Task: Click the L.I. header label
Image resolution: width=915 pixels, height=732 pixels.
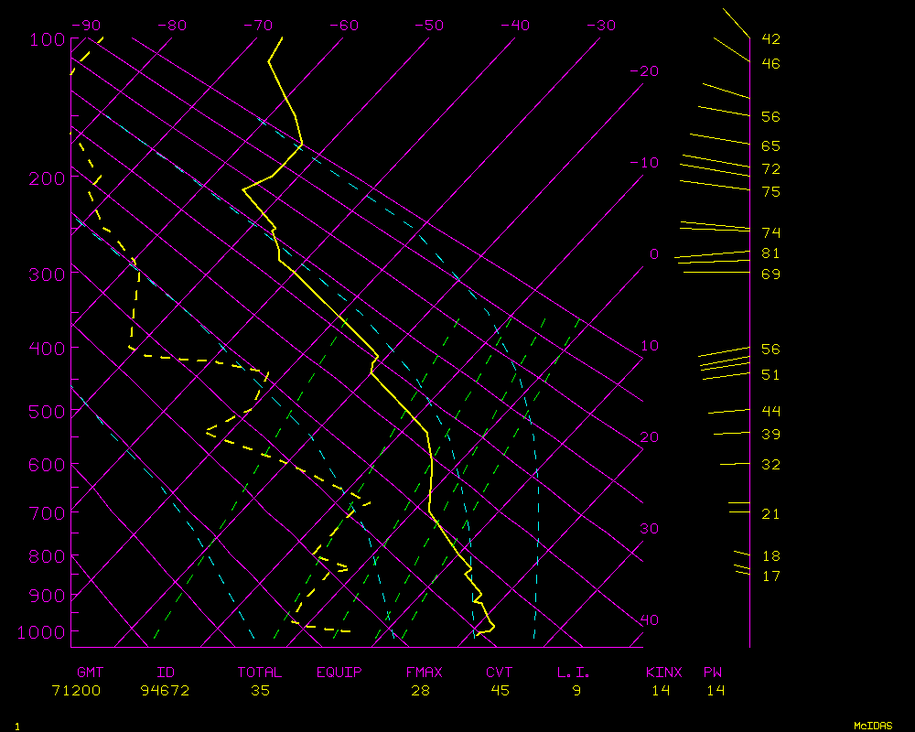Action: click(574, 673)
